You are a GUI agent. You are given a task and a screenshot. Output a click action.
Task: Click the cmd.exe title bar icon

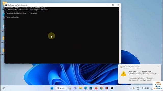(x=6, y=5)
